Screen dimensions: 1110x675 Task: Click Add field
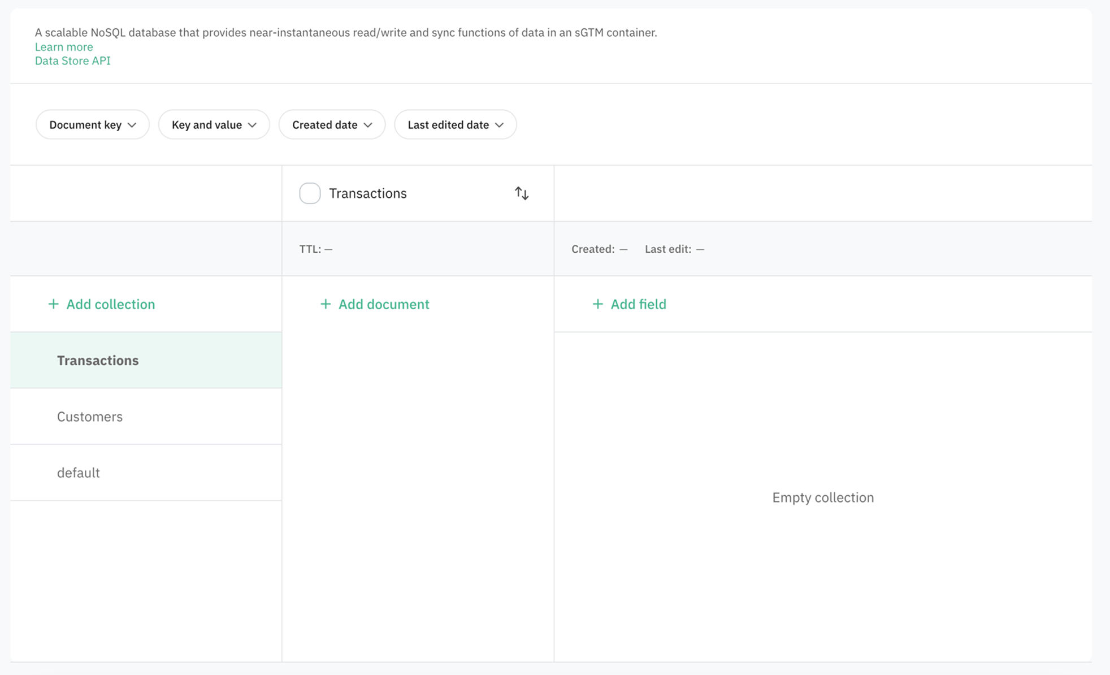point(629,304)
